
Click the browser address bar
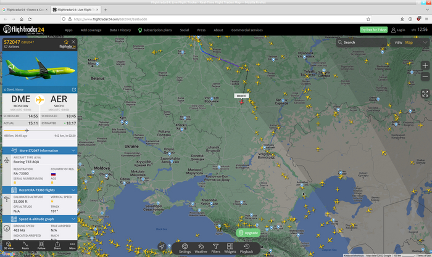click(x=215, y=19)
